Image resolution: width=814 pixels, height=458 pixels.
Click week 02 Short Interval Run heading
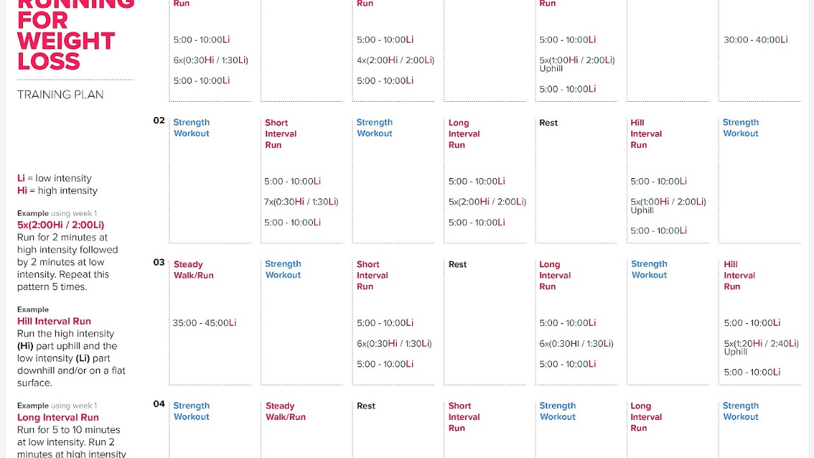pos(280,134)
